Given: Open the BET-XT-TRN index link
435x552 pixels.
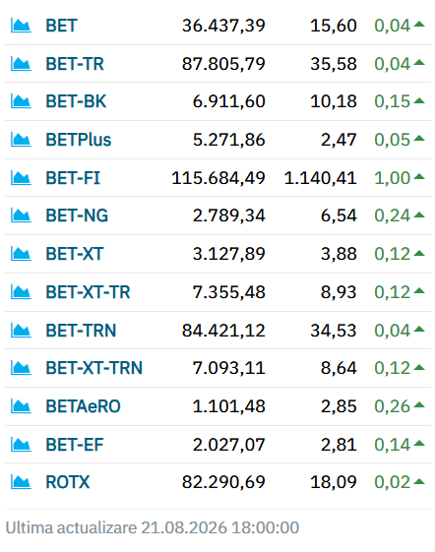Looking at the screenshot, I should pos(94,368).
